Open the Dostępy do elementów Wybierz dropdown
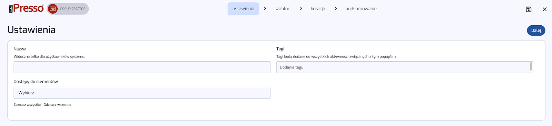Image resolution: width=552 pixels, height=126 pixels. pyautogui.click(x=142, y=93)
